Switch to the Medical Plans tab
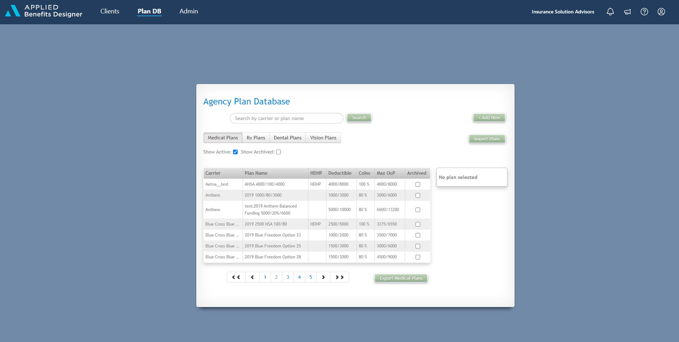The width and height of the screenshot is (679, 342). [x=223, y=138]
